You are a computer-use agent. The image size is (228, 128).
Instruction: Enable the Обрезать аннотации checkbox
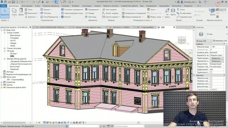(x=211, y=84)
